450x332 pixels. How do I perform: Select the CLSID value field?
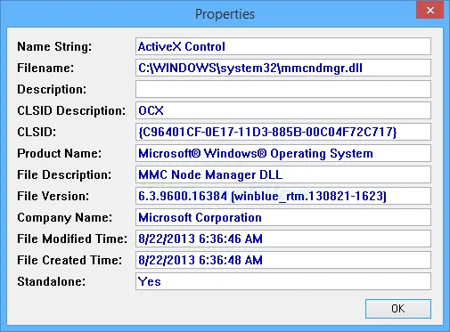[283, 132]
